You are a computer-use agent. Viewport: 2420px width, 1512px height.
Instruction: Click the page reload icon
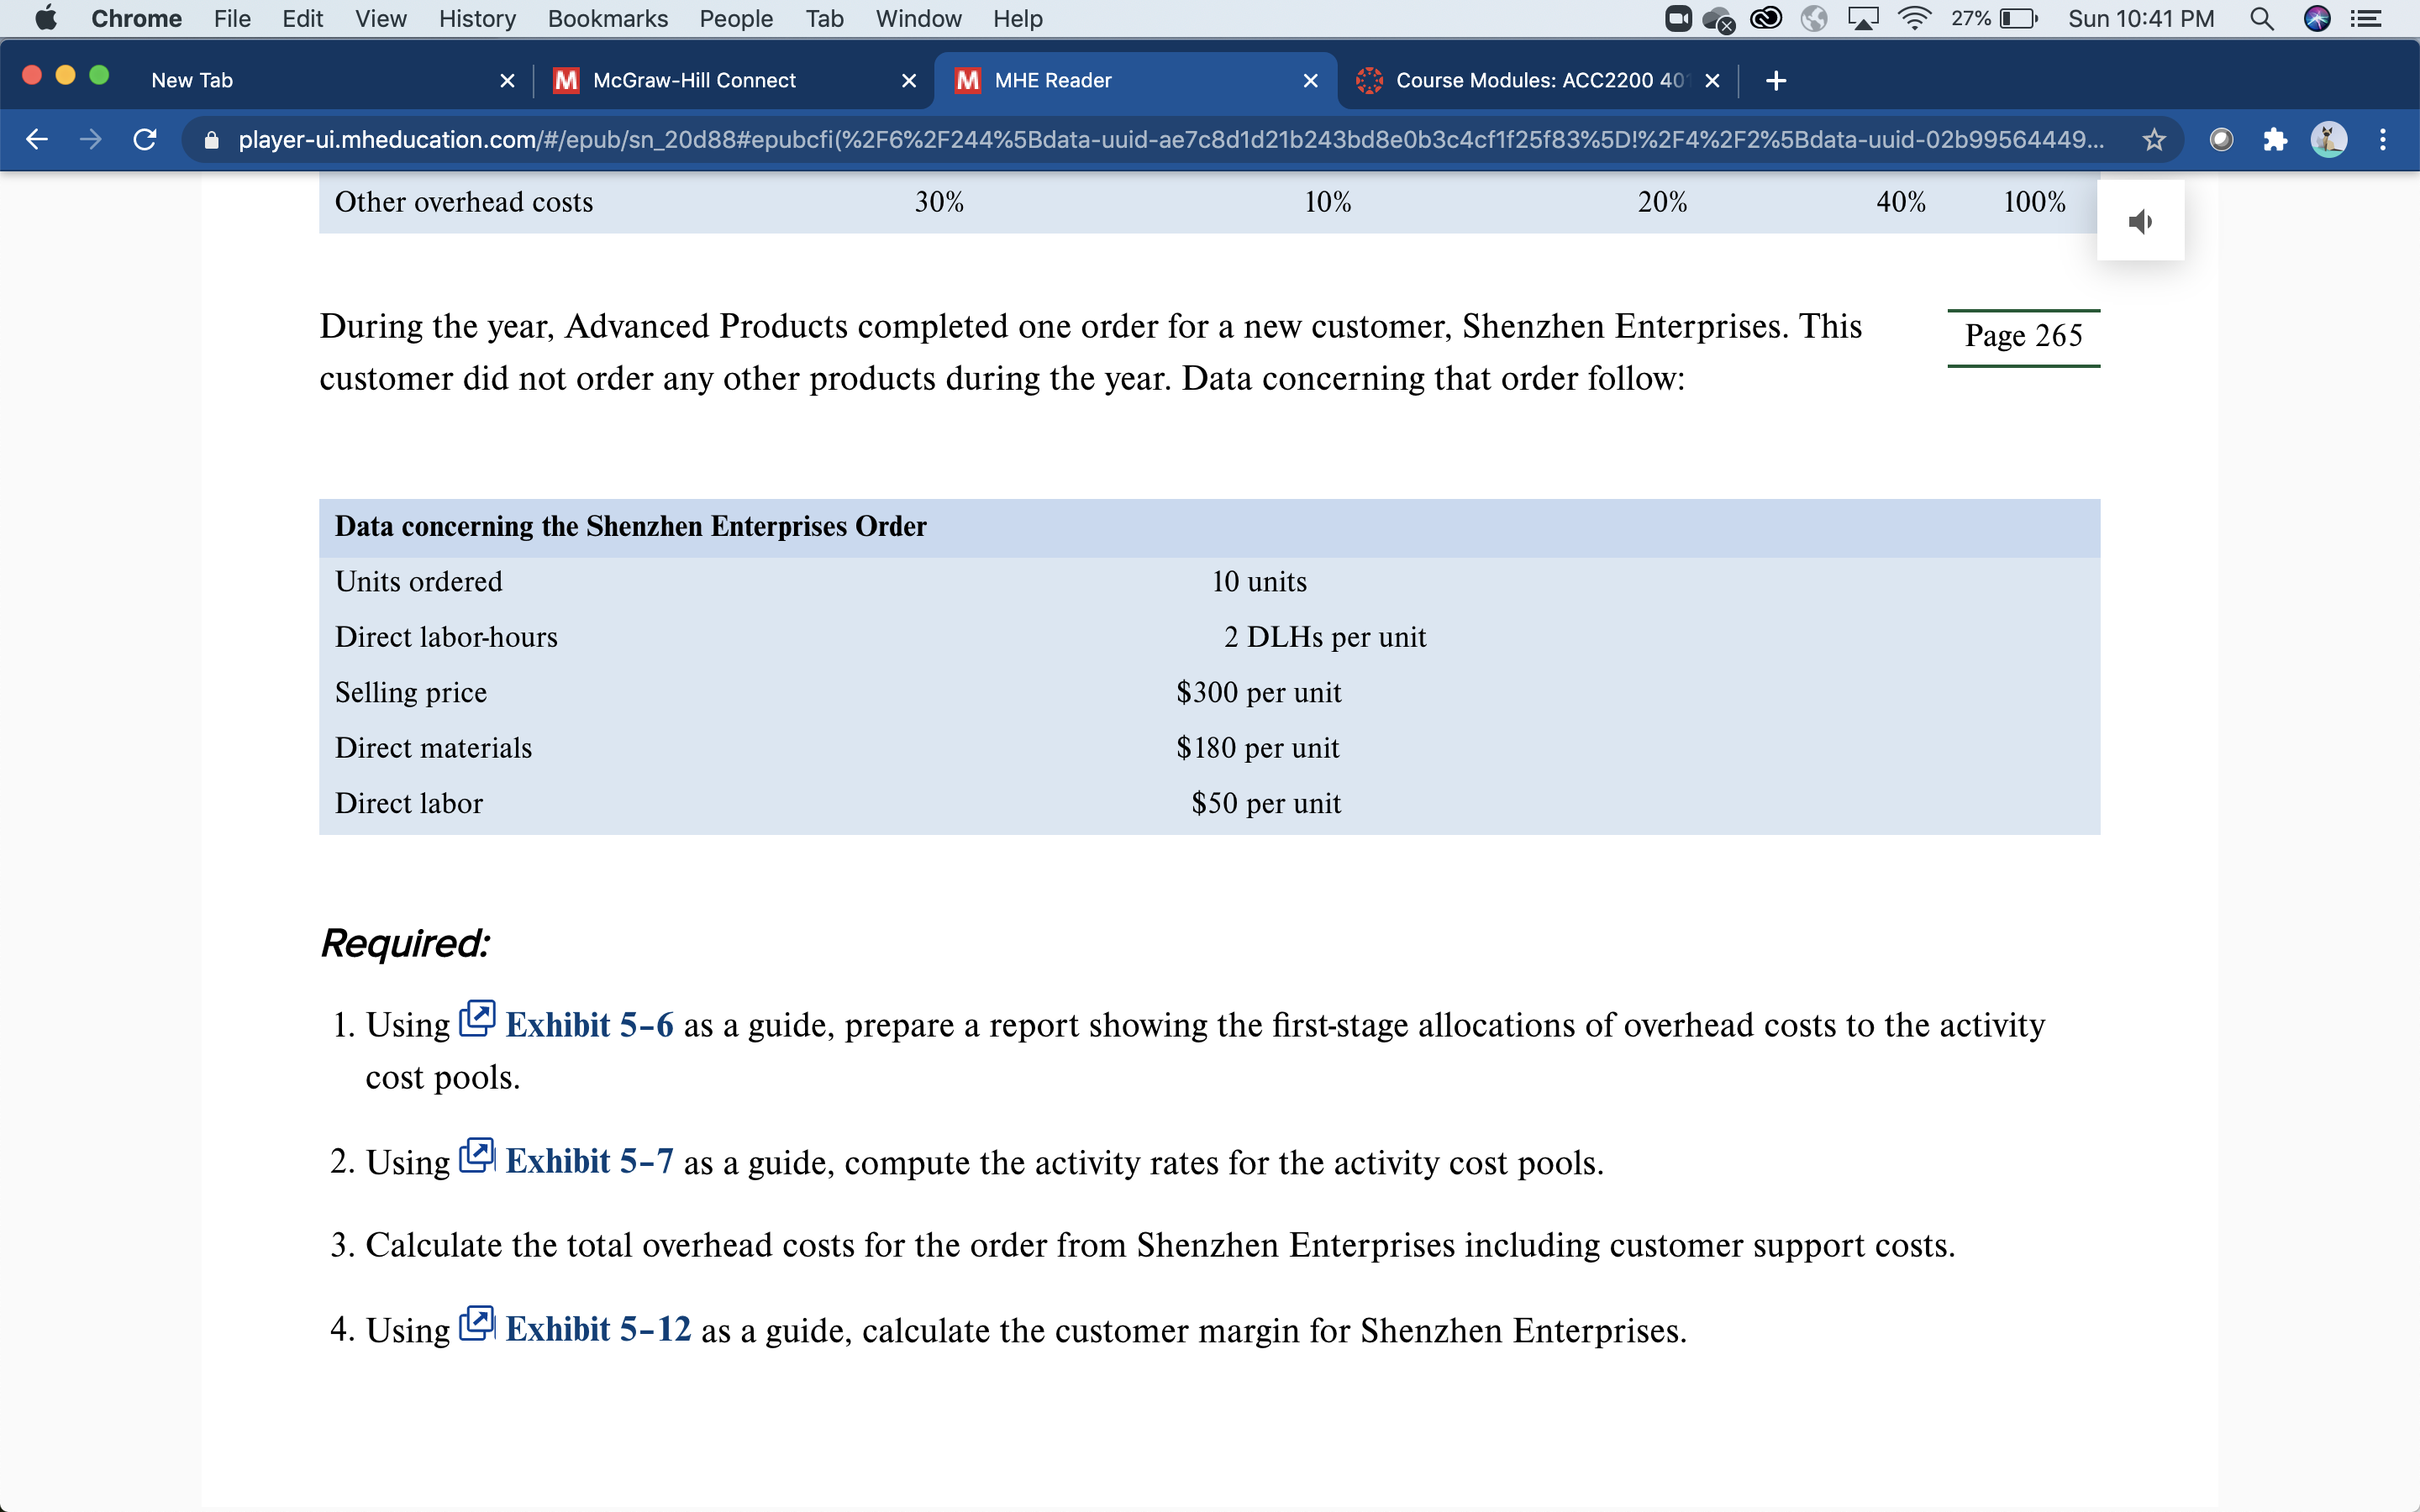pyautogui.click(x=144, y=139)
